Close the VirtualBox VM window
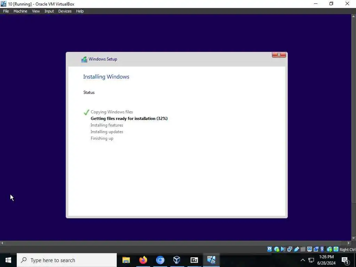This screenshot has height=267, width=356. coord(347,3)
